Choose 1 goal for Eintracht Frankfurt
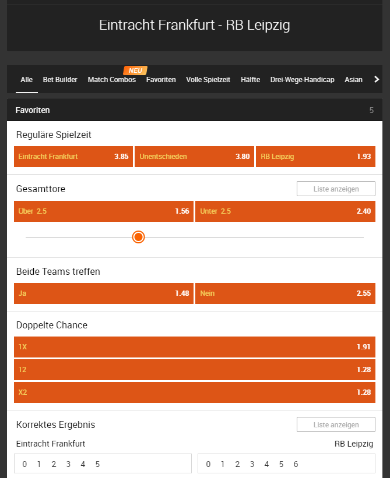390x478 pixels. click(x=38, y=464)
